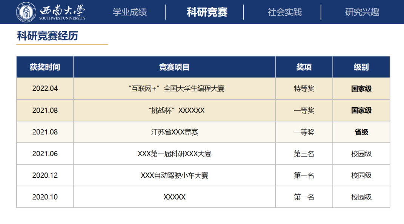Select the 科研竞赛 tab
This screenshot has height=224, width=404.
pos(207,12)
